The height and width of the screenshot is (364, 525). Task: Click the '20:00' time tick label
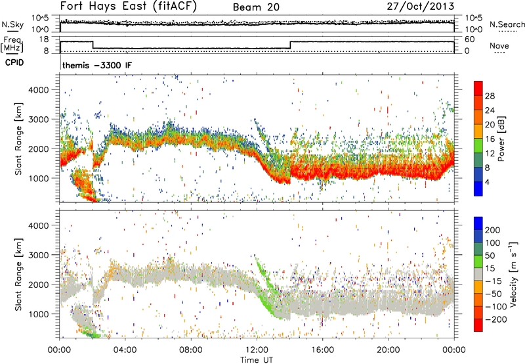pos(388,350)
